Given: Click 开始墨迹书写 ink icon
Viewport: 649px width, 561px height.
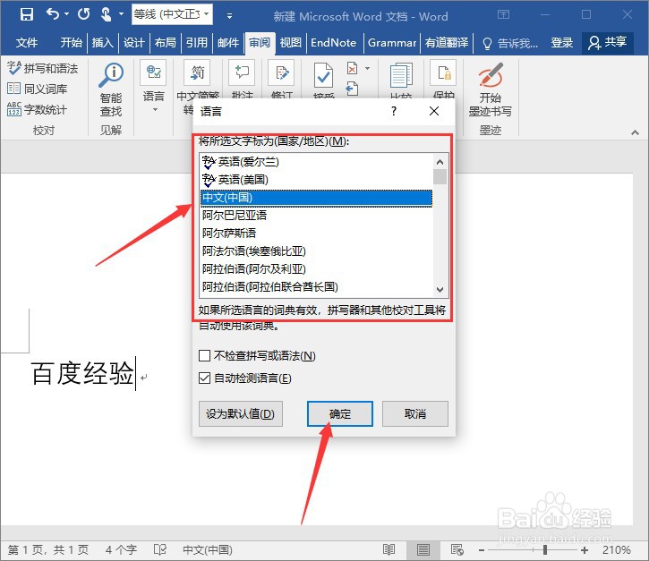Looking at the screenshot, I should 491,75.
